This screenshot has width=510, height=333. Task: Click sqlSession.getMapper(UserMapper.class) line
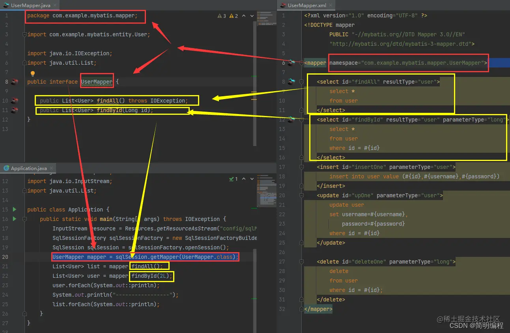[x=146, y=257]
